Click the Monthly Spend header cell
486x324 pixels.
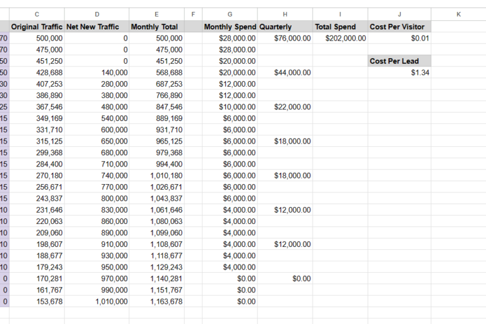[230, 27]
